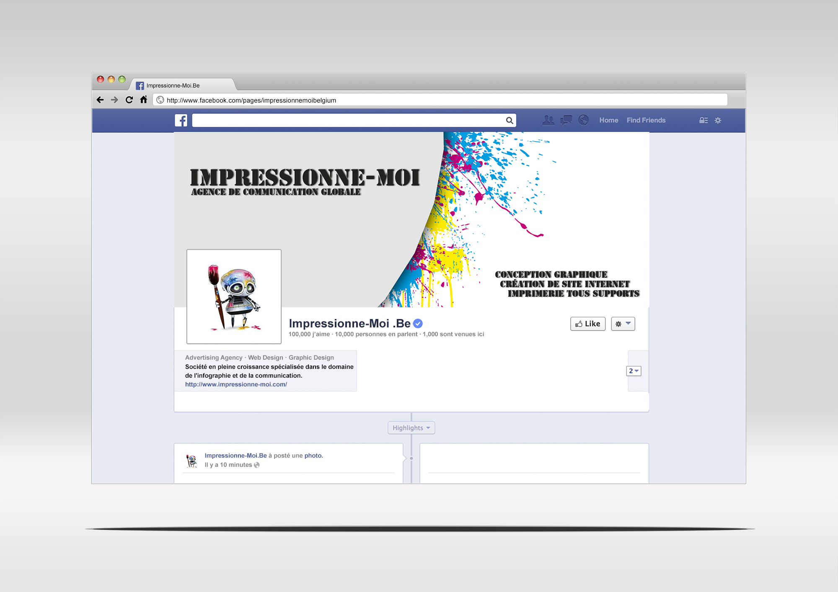Open the messages chat icon

coord(566,120)
